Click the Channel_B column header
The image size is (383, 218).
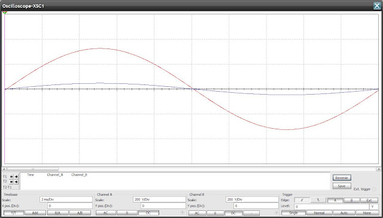point(79,175)
